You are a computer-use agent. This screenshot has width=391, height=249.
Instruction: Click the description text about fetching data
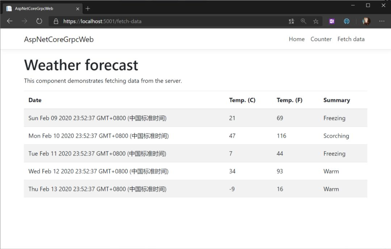[x=103, y=81]
